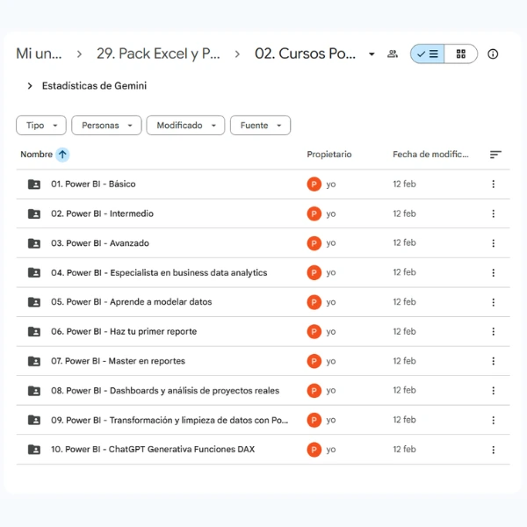Open the Fuente filter dropdown
The image size is (527, 527).
[x=260, y=126]
